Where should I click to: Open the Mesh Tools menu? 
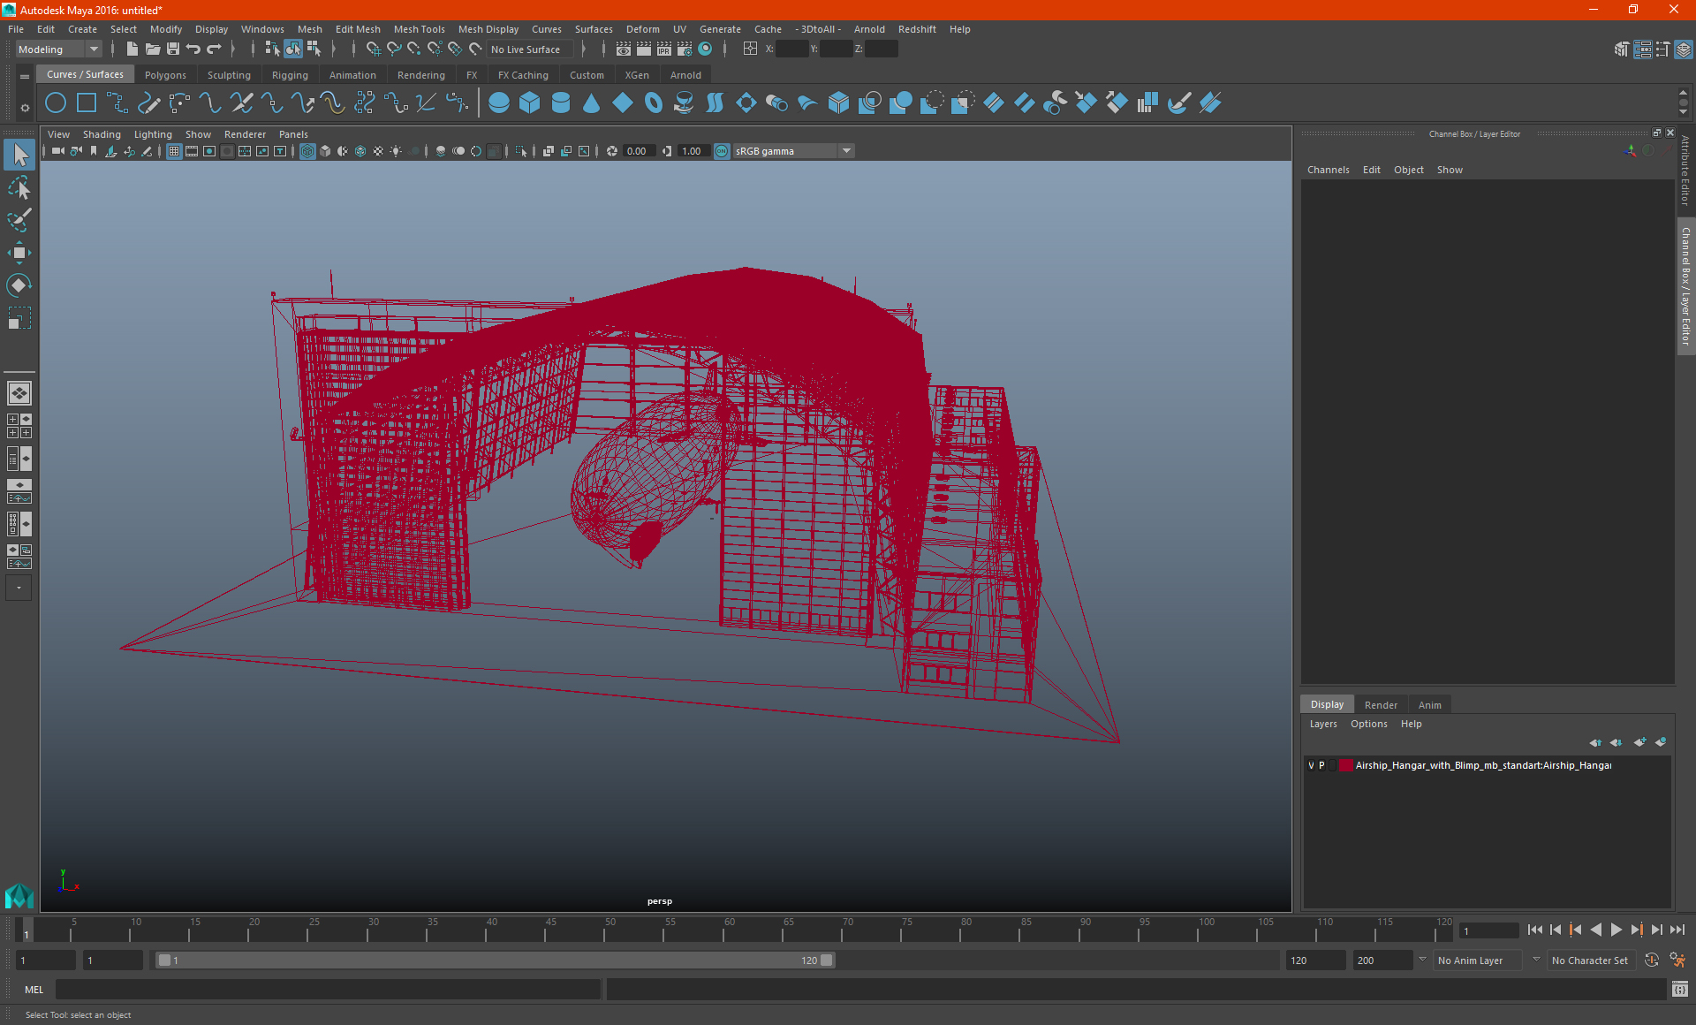tap(419, 29)
